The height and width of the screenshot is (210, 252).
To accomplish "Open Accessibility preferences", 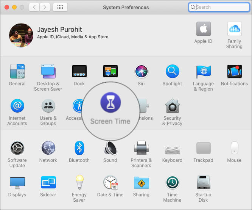I will pos(78,106).
